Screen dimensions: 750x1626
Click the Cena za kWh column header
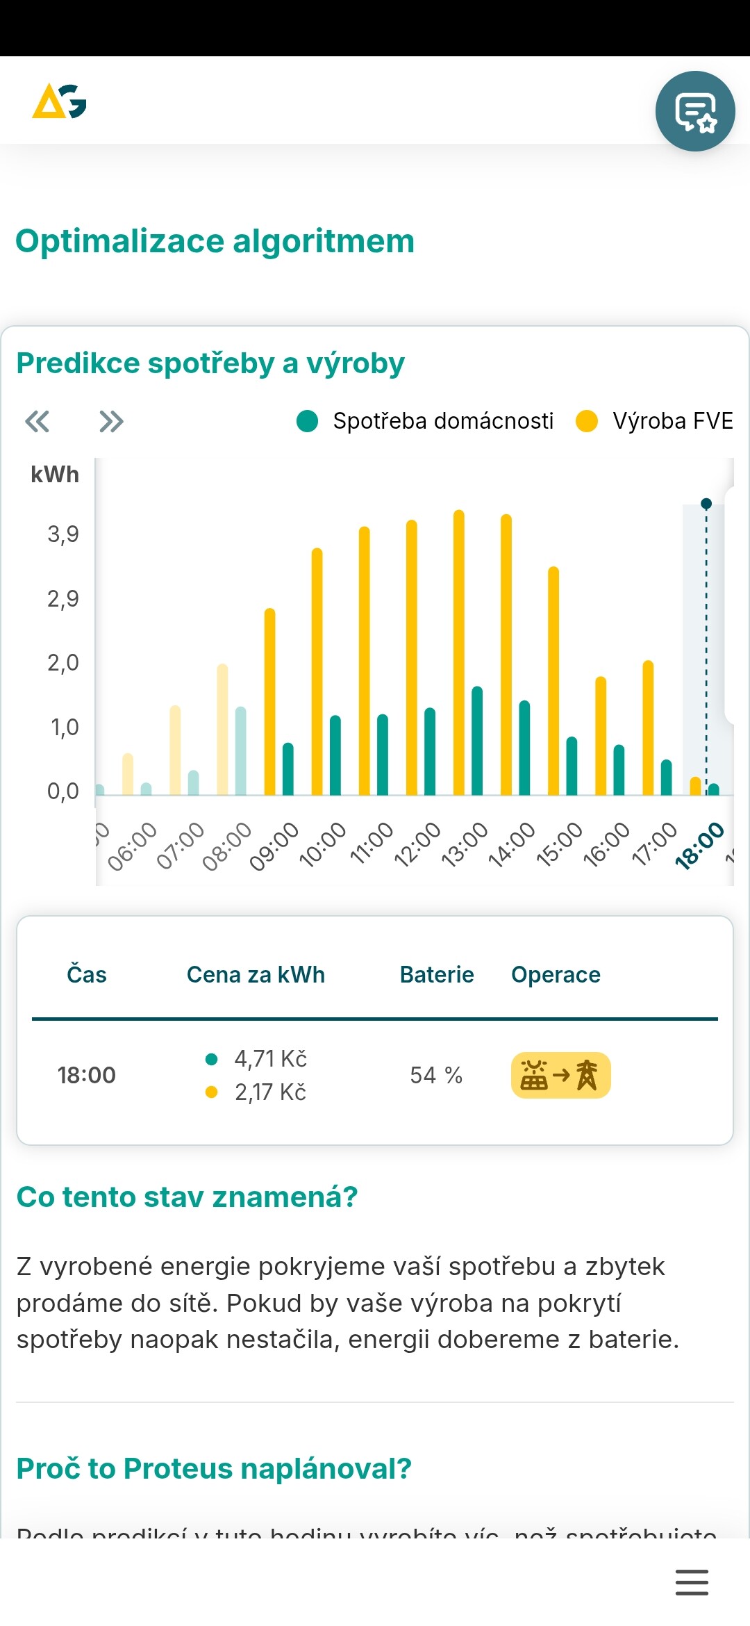(256, 974)
